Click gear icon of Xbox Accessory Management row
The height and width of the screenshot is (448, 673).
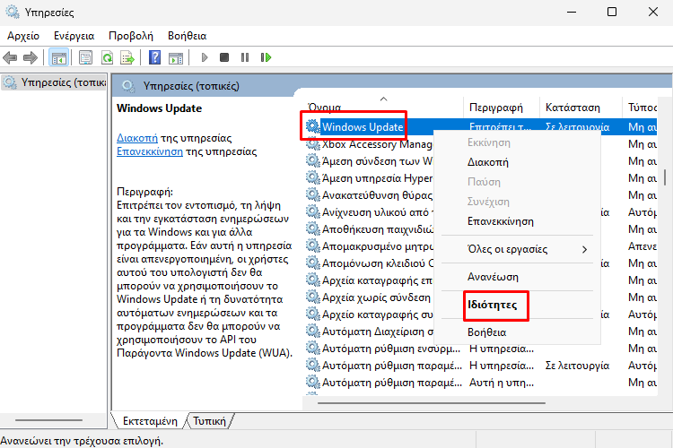[312, 144]
